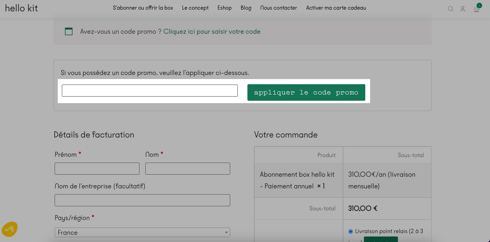
Task: Click the '310,00 €' sous-total value
Action: click(363, 208)
